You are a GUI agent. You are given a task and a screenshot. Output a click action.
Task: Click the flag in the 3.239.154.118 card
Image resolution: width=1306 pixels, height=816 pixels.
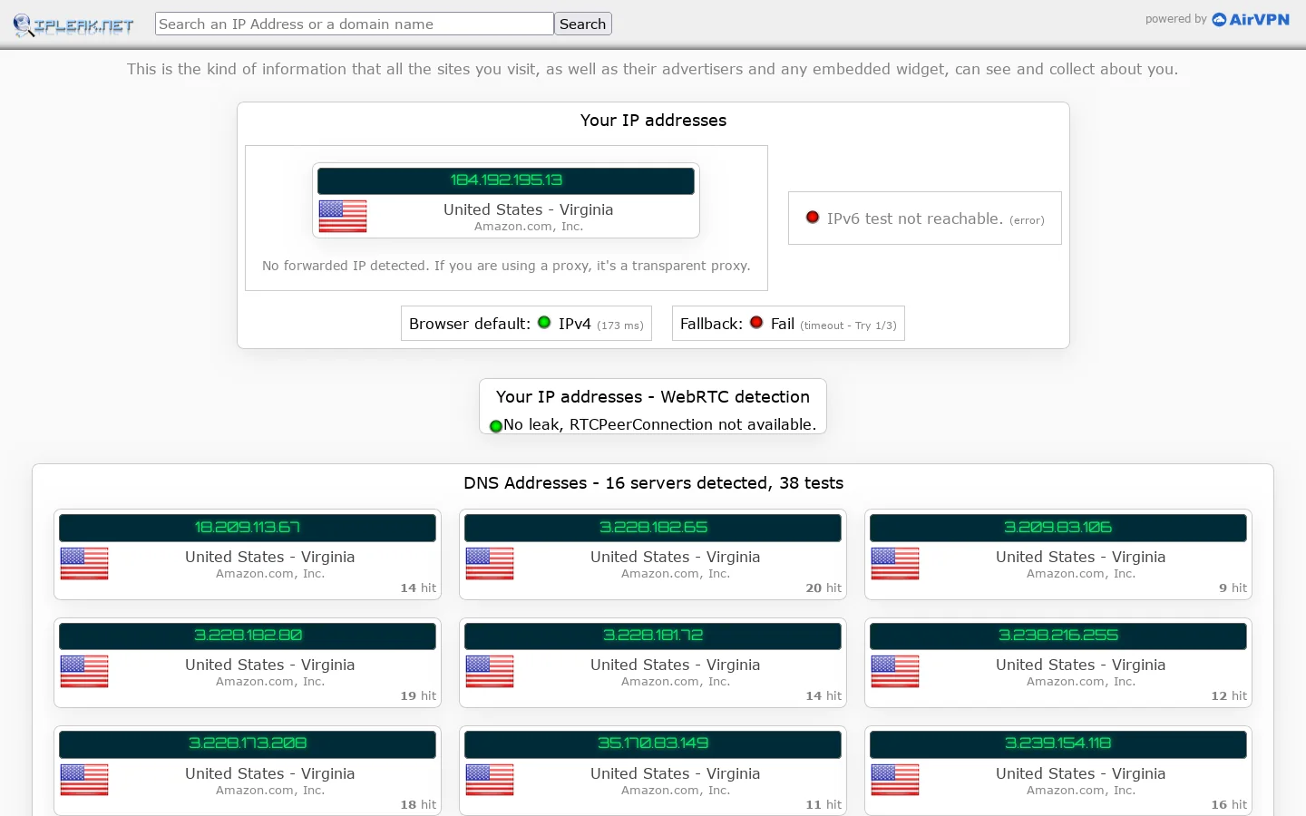tap(895, 780)
